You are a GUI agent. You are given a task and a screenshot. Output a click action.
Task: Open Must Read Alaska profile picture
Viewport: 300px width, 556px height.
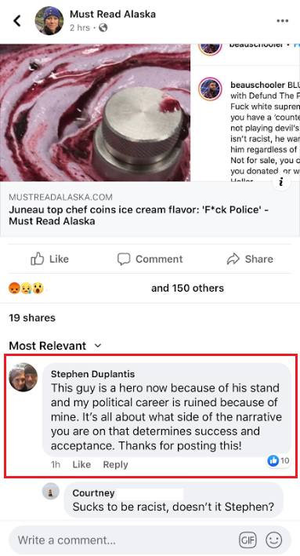(x=49, y=20)
